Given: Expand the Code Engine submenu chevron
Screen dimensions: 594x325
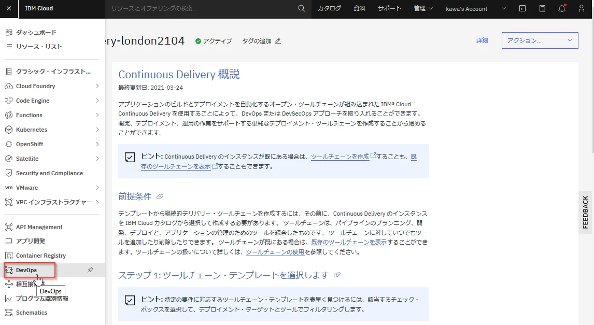Looking at the screenshot, I should (x=97, y=101).
